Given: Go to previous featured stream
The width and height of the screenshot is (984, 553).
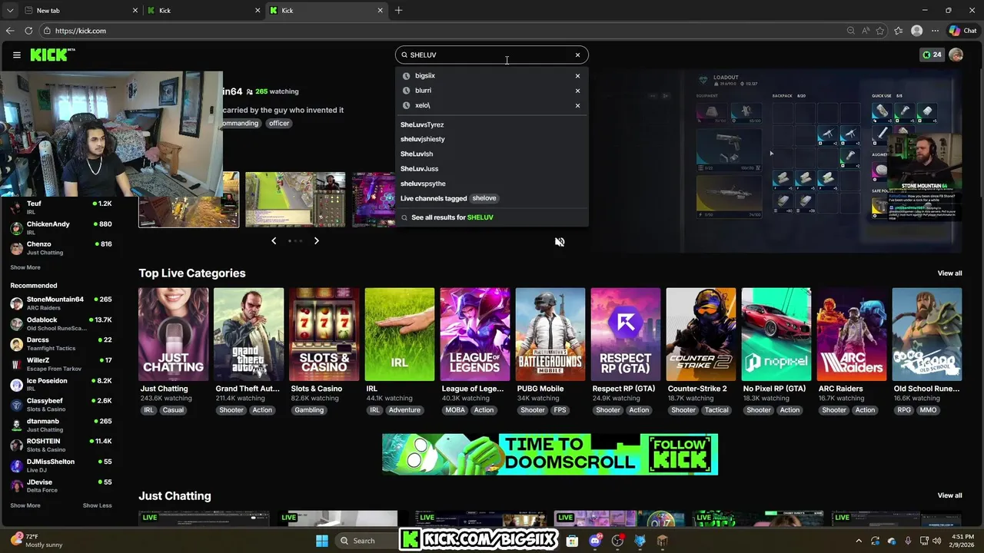Looking at the screenshot, I should tap(274, 241).
